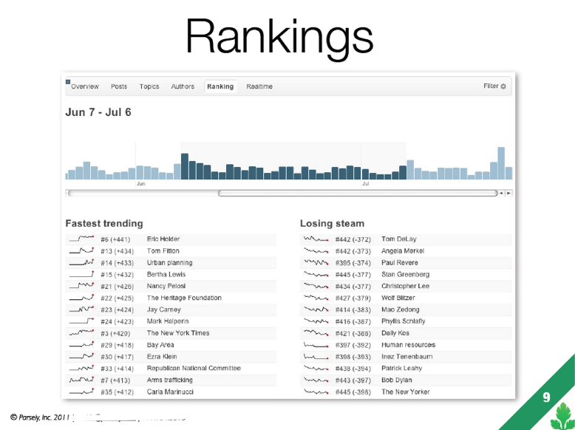Open The New York Times ranking entry
This screenshot has height=430, width=575.
tap(178, 333)
